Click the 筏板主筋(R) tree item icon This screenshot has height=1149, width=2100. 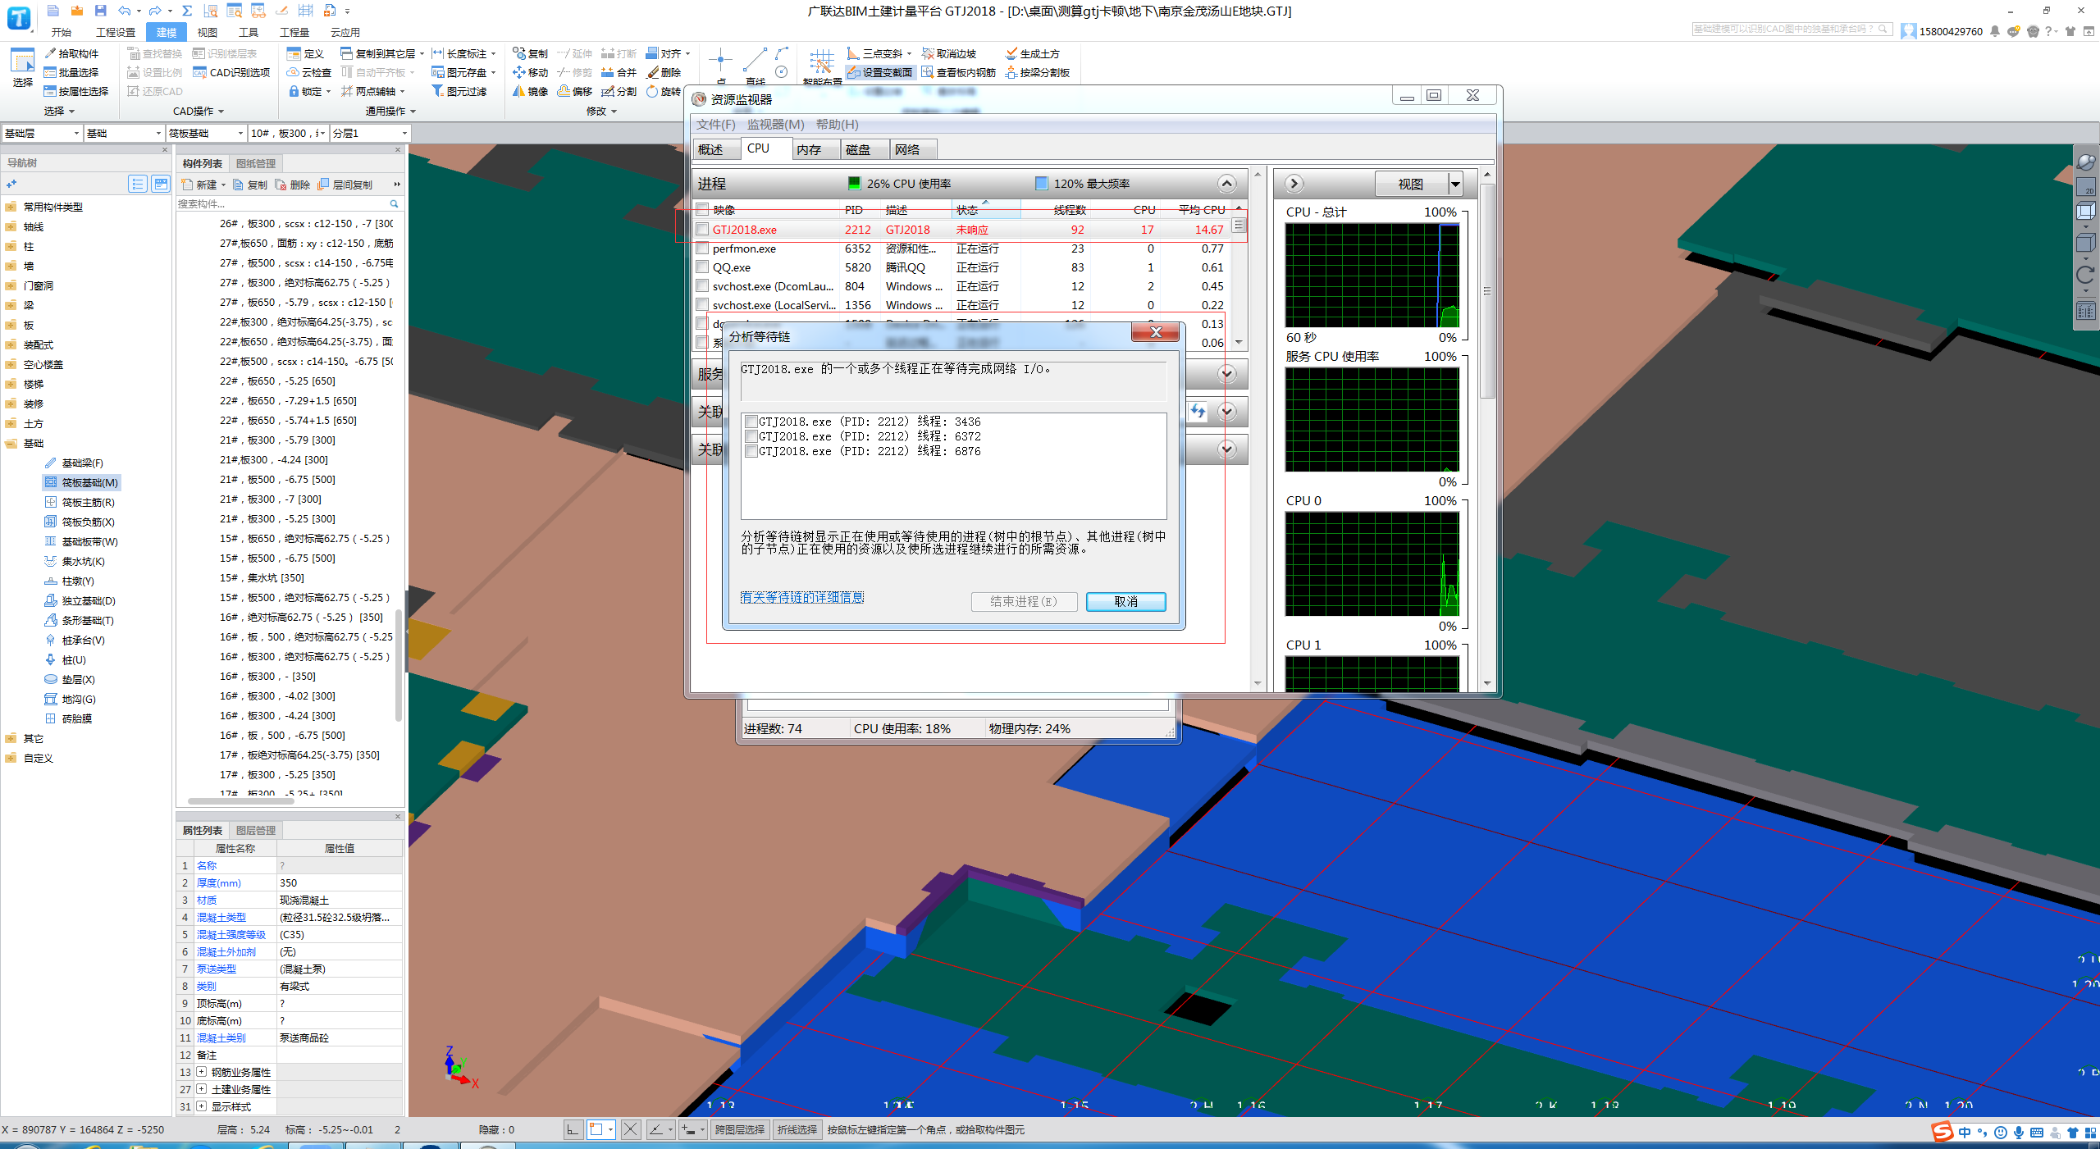(x=51, y=502)
